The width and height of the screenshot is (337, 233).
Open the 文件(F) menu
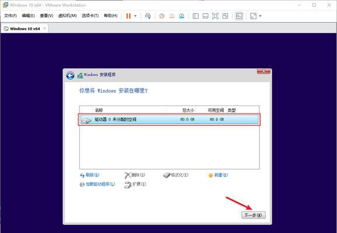(11, 16)
